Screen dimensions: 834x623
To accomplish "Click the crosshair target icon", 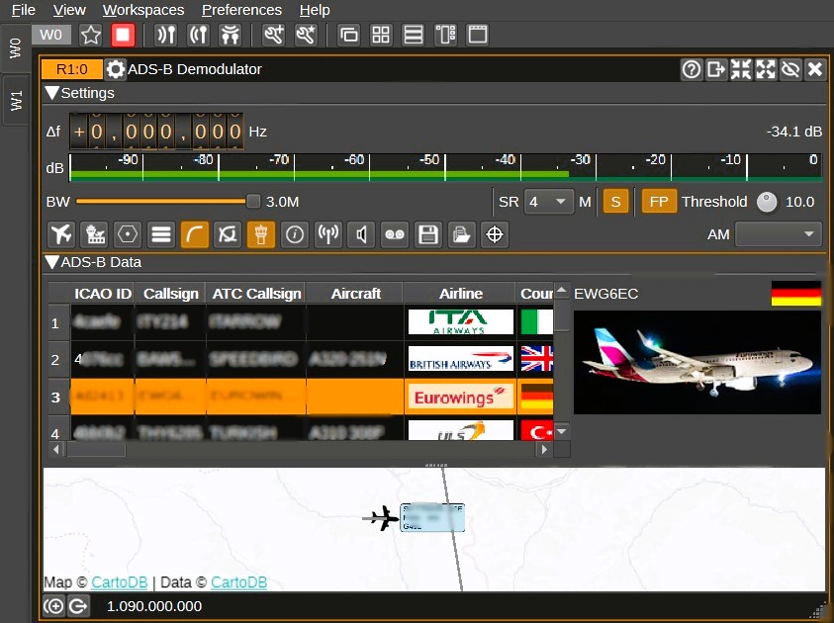I will [495, 234].
